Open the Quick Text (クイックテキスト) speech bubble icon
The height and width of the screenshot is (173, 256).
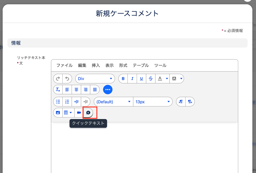[x=88, y=113]
